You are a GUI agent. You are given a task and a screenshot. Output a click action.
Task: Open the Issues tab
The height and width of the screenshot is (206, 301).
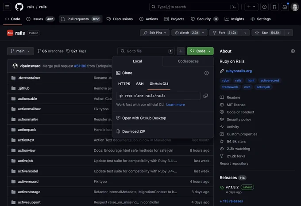(x=41, y=19)
